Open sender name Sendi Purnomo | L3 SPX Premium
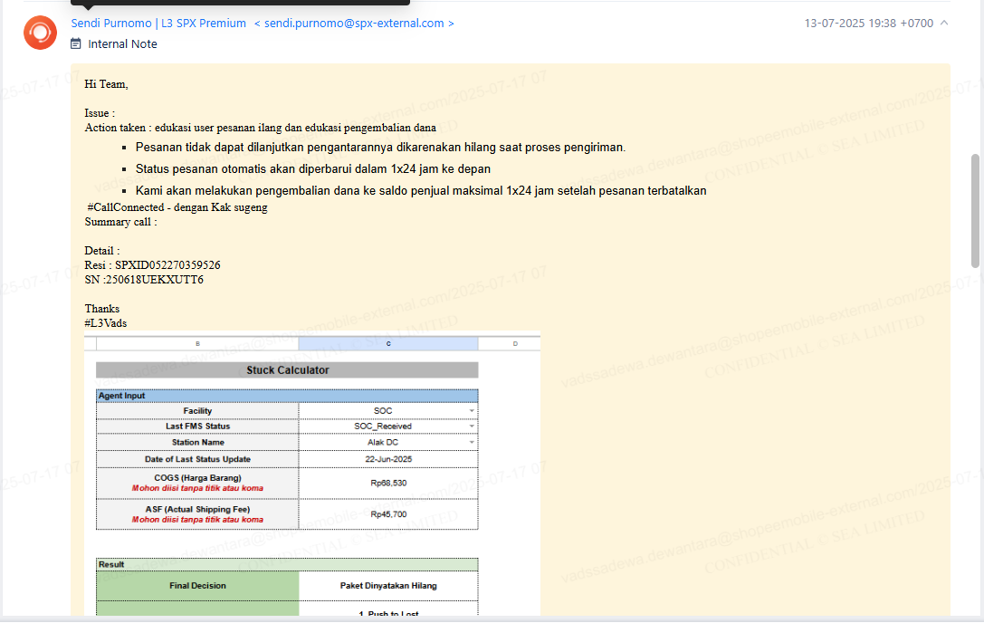This screenshot has height=623, width=984. tap(158, 24)
